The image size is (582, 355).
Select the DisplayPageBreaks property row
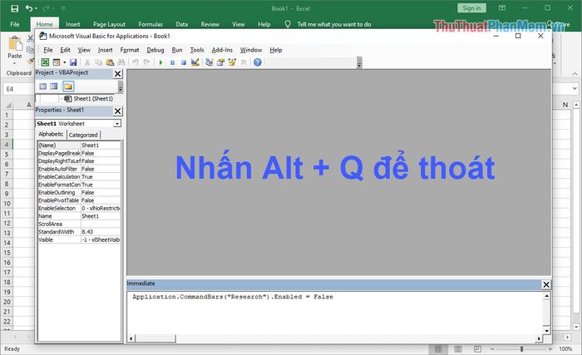point(79,153)
